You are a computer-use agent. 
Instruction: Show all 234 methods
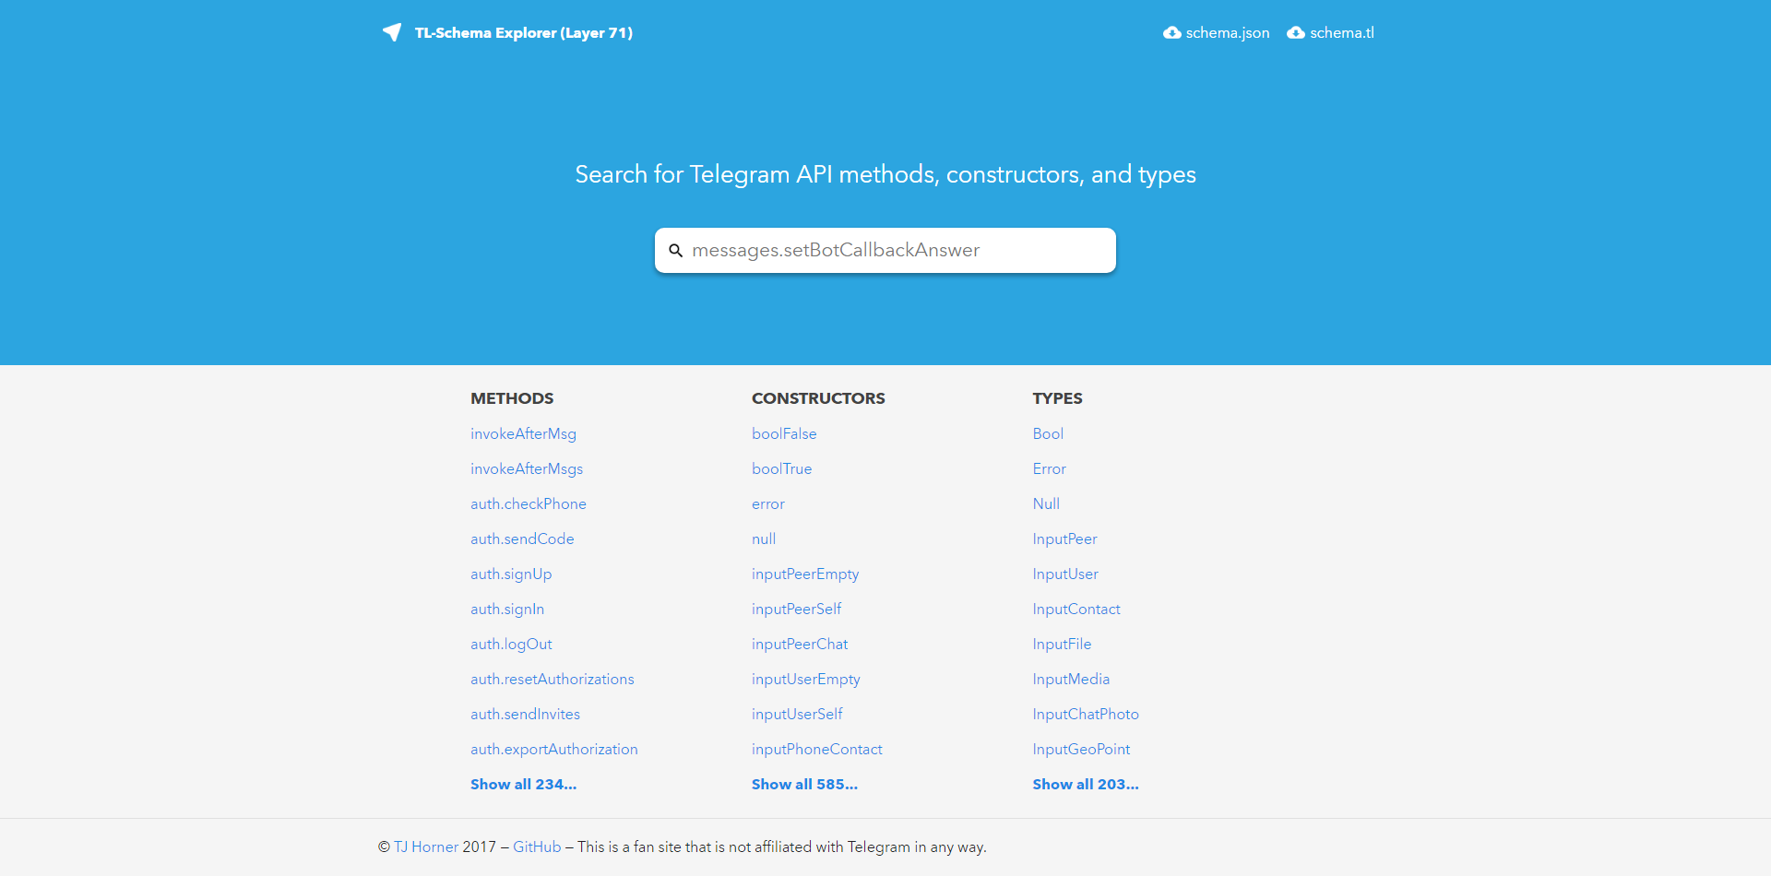pyautogui.click(x=523, y=784)
